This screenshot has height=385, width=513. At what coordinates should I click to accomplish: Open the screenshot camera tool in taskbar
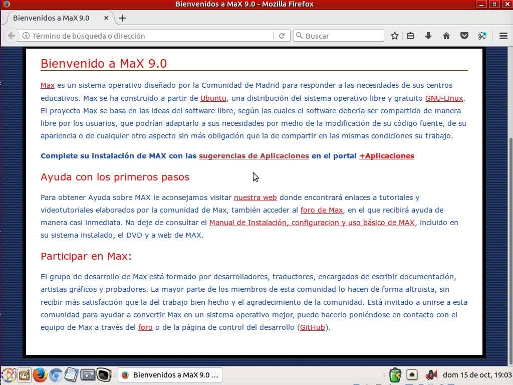click(87, 375)
